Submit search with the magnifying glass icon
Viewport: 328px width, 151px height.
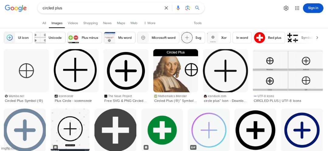point(197,8)
